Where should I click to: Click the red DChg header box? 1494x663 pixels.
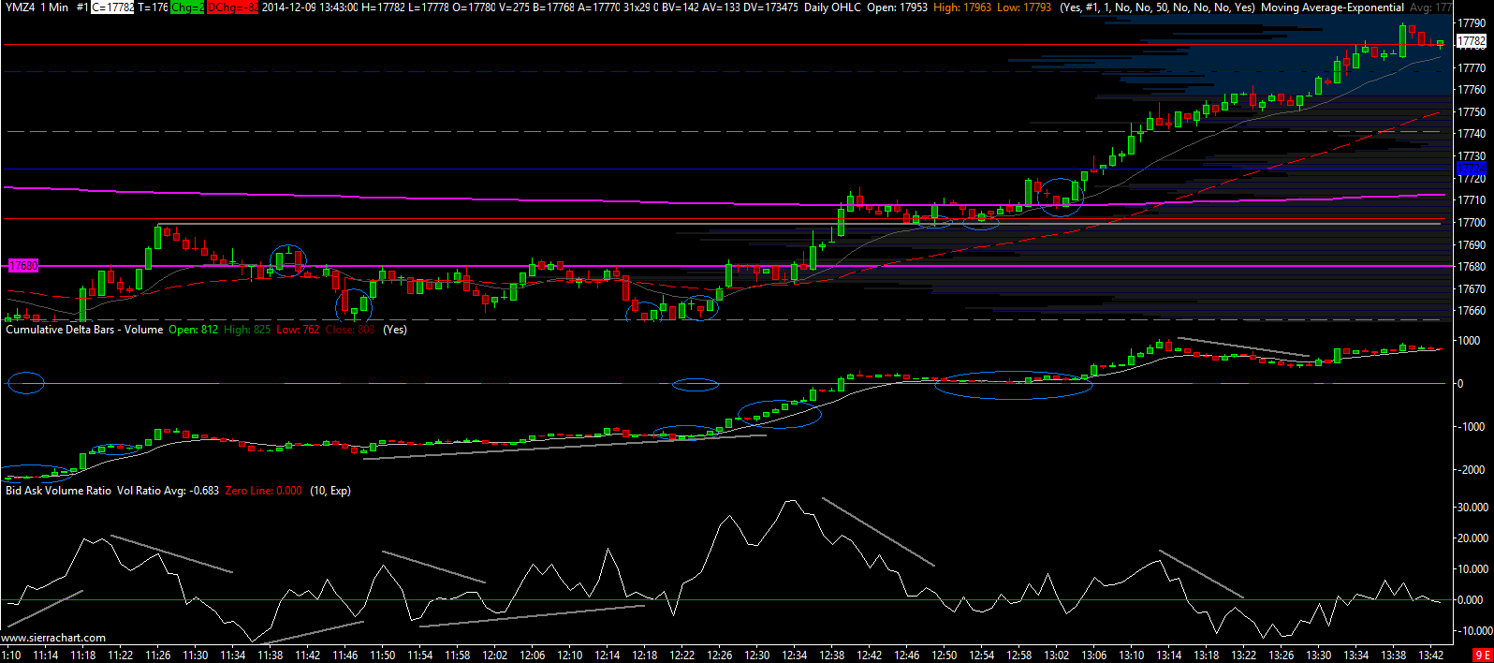pos(233,7)
